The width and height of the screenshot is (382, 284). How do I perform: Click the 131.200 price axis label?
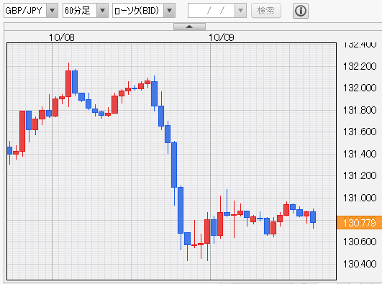[360, 175]
